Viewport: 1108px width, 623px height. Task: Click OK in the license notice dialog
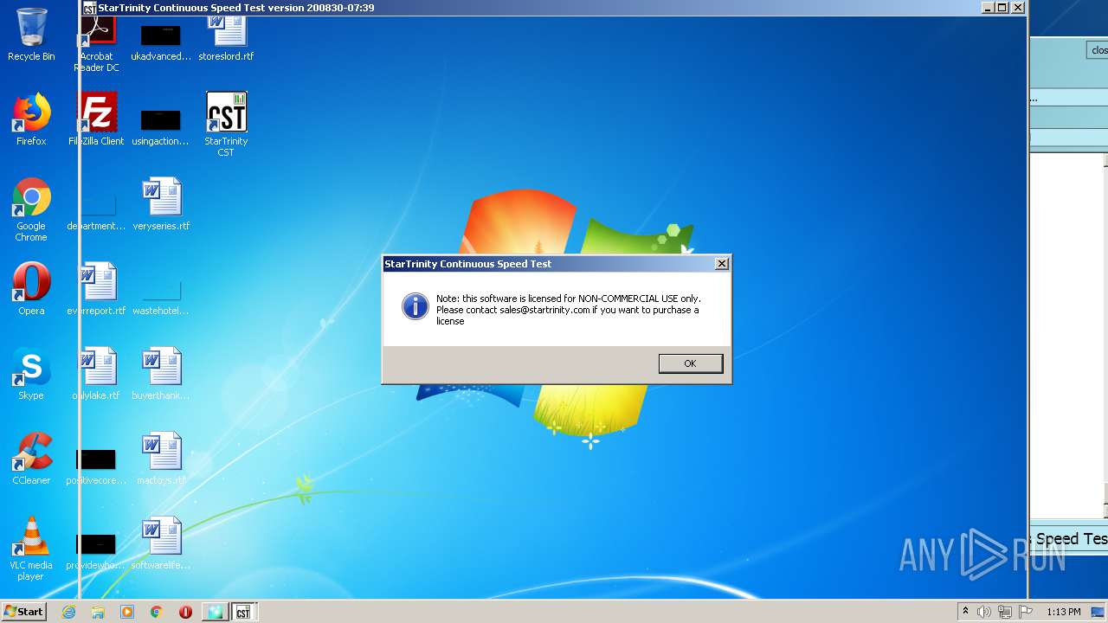pyautogui.click(x=690, y=363)
